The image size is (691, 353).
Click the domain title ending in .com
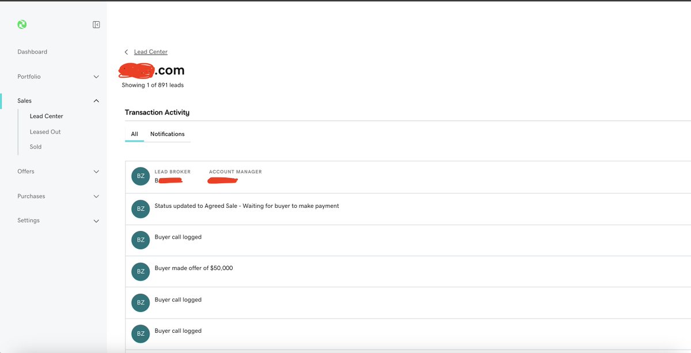tap(151, 71)
